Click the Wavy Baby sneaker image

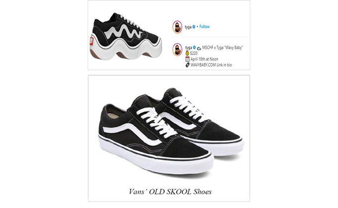pyautogui.click(x=126, y=36)
